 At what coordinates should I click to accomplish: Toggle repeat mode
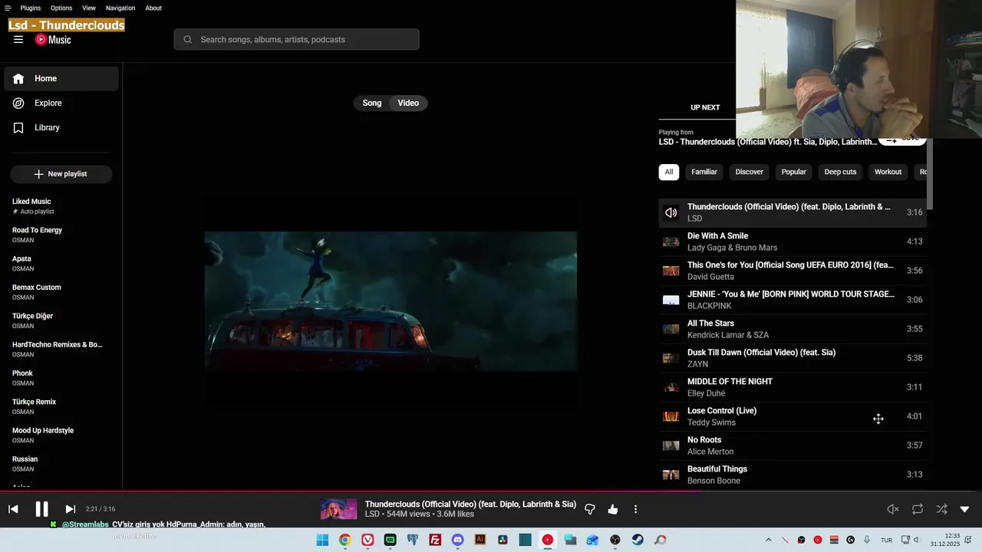coord(918,509)
